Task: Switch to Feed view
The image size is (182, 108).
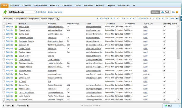Action: point(165,12)
